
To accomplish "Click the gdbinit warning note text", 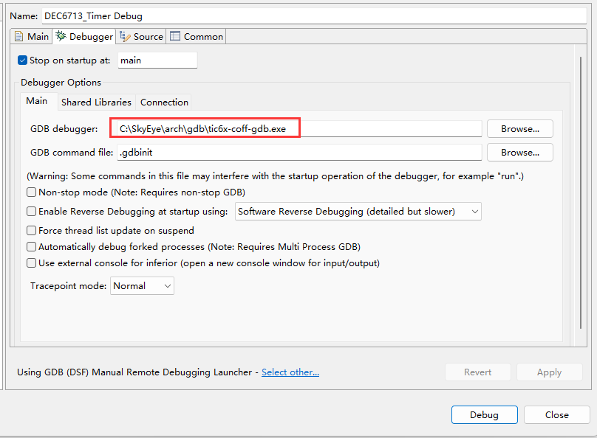I will (x=276, y=176).
